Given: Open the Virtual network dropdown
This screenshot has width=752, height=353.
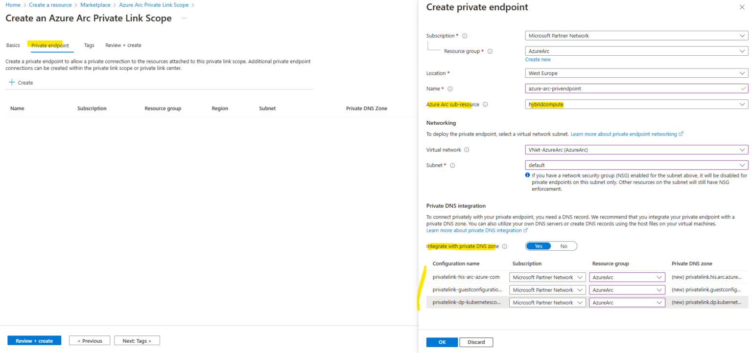Looking at the screenshot, I should (636, 150).
